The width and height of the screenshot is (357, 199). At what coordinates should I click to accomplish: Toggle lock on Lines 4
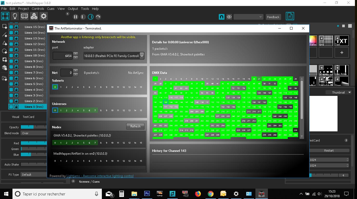click(16, 90)
